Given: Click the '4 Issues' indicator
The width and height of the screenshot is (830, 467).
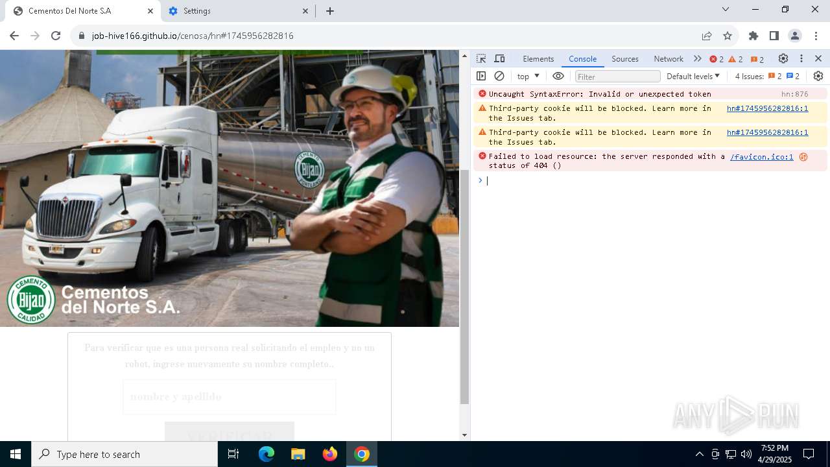Looking at the screenshot, I should [767, 76].
